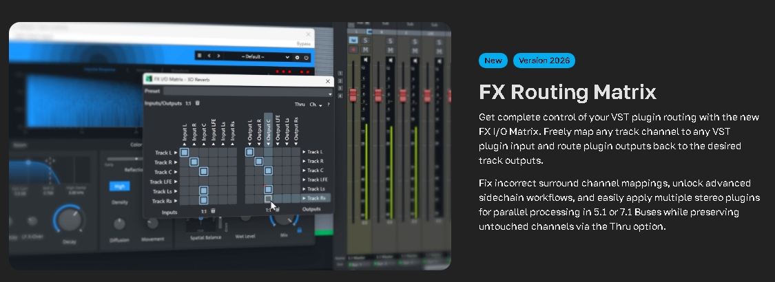Adjust the first mixer channel red fader
Image resolution: width=775 pixels, height=282 pixels.
(353, 95)
